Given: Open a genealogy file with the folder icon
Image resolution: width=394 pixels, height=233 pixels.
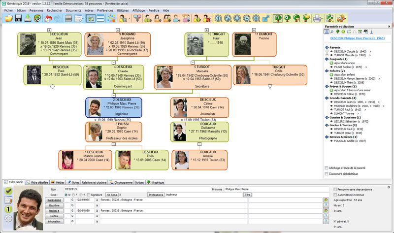Looking at the screenshot, I should (9, 18).
